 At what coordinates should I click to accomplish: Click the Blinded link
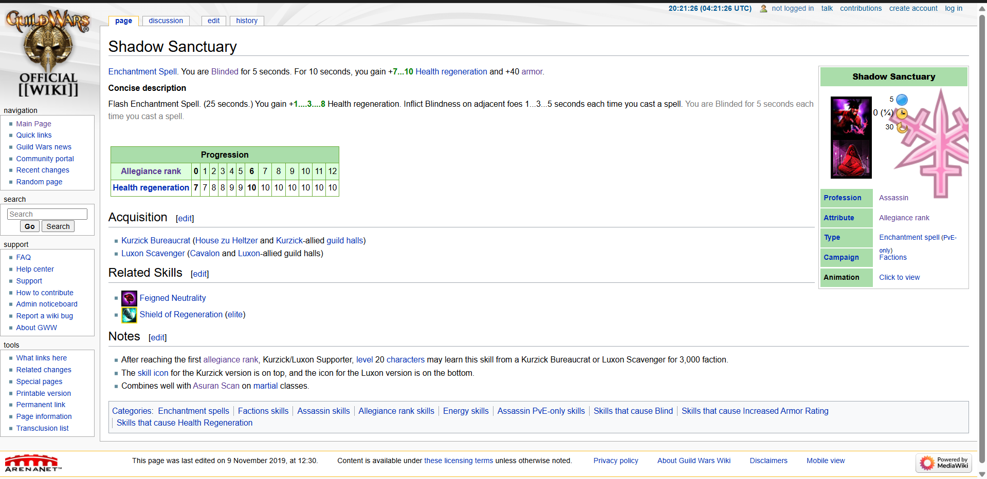[225, 72]
